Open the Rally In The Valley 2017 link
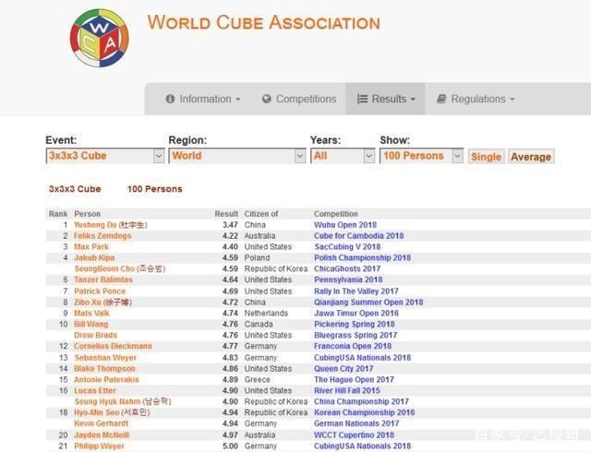Viewport: 591px width, 452px height. click(x=356, y=291)
